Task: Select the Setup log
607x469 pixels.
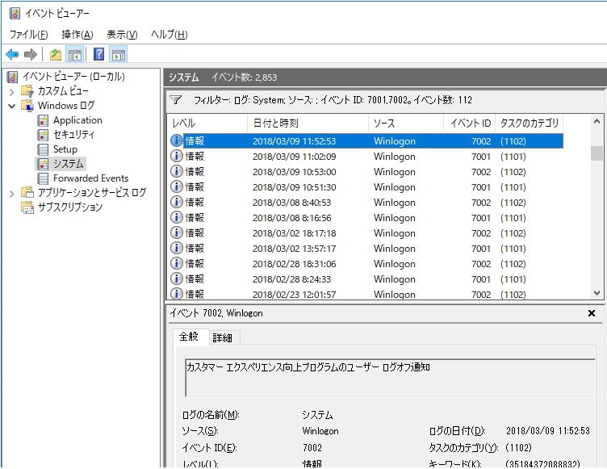Action: [x=65, y=149]
